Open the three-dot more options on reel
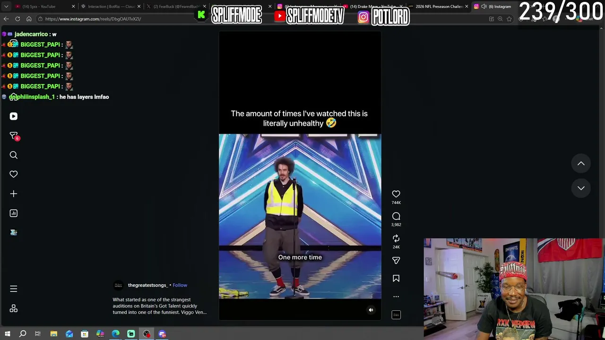This screenshot has width=605, height=340. coord(396,297)
